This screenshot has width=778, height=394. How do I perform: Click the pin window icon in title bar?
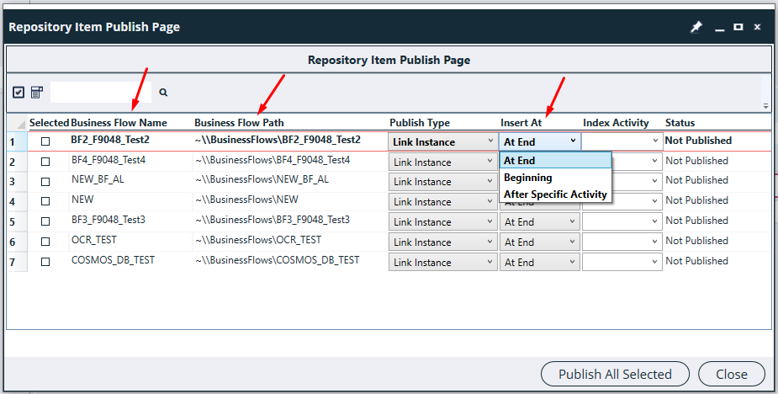[x=696, y=27]
